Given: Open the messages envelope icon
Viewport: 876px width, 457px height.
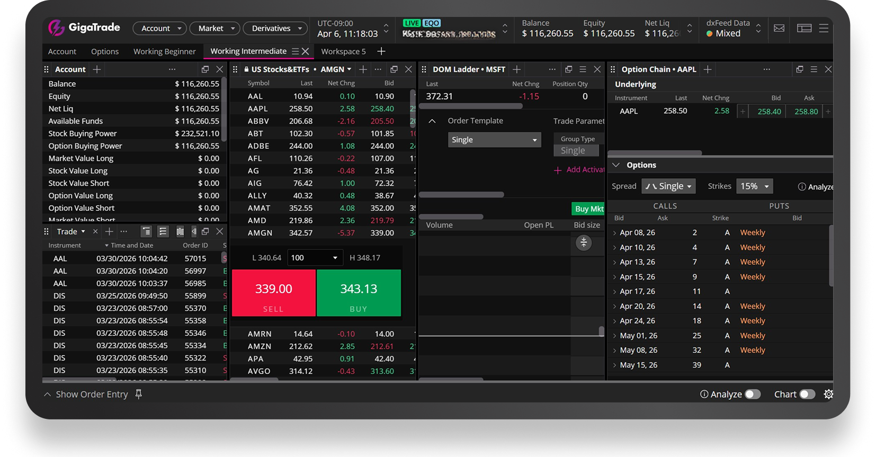Looking at the screenshot, I should pyautogui.click(x=779, y=28).
